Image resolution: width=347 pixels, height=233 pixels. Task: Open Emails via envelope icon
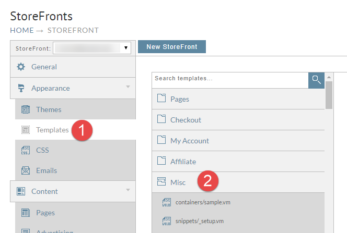click(26, 170)
